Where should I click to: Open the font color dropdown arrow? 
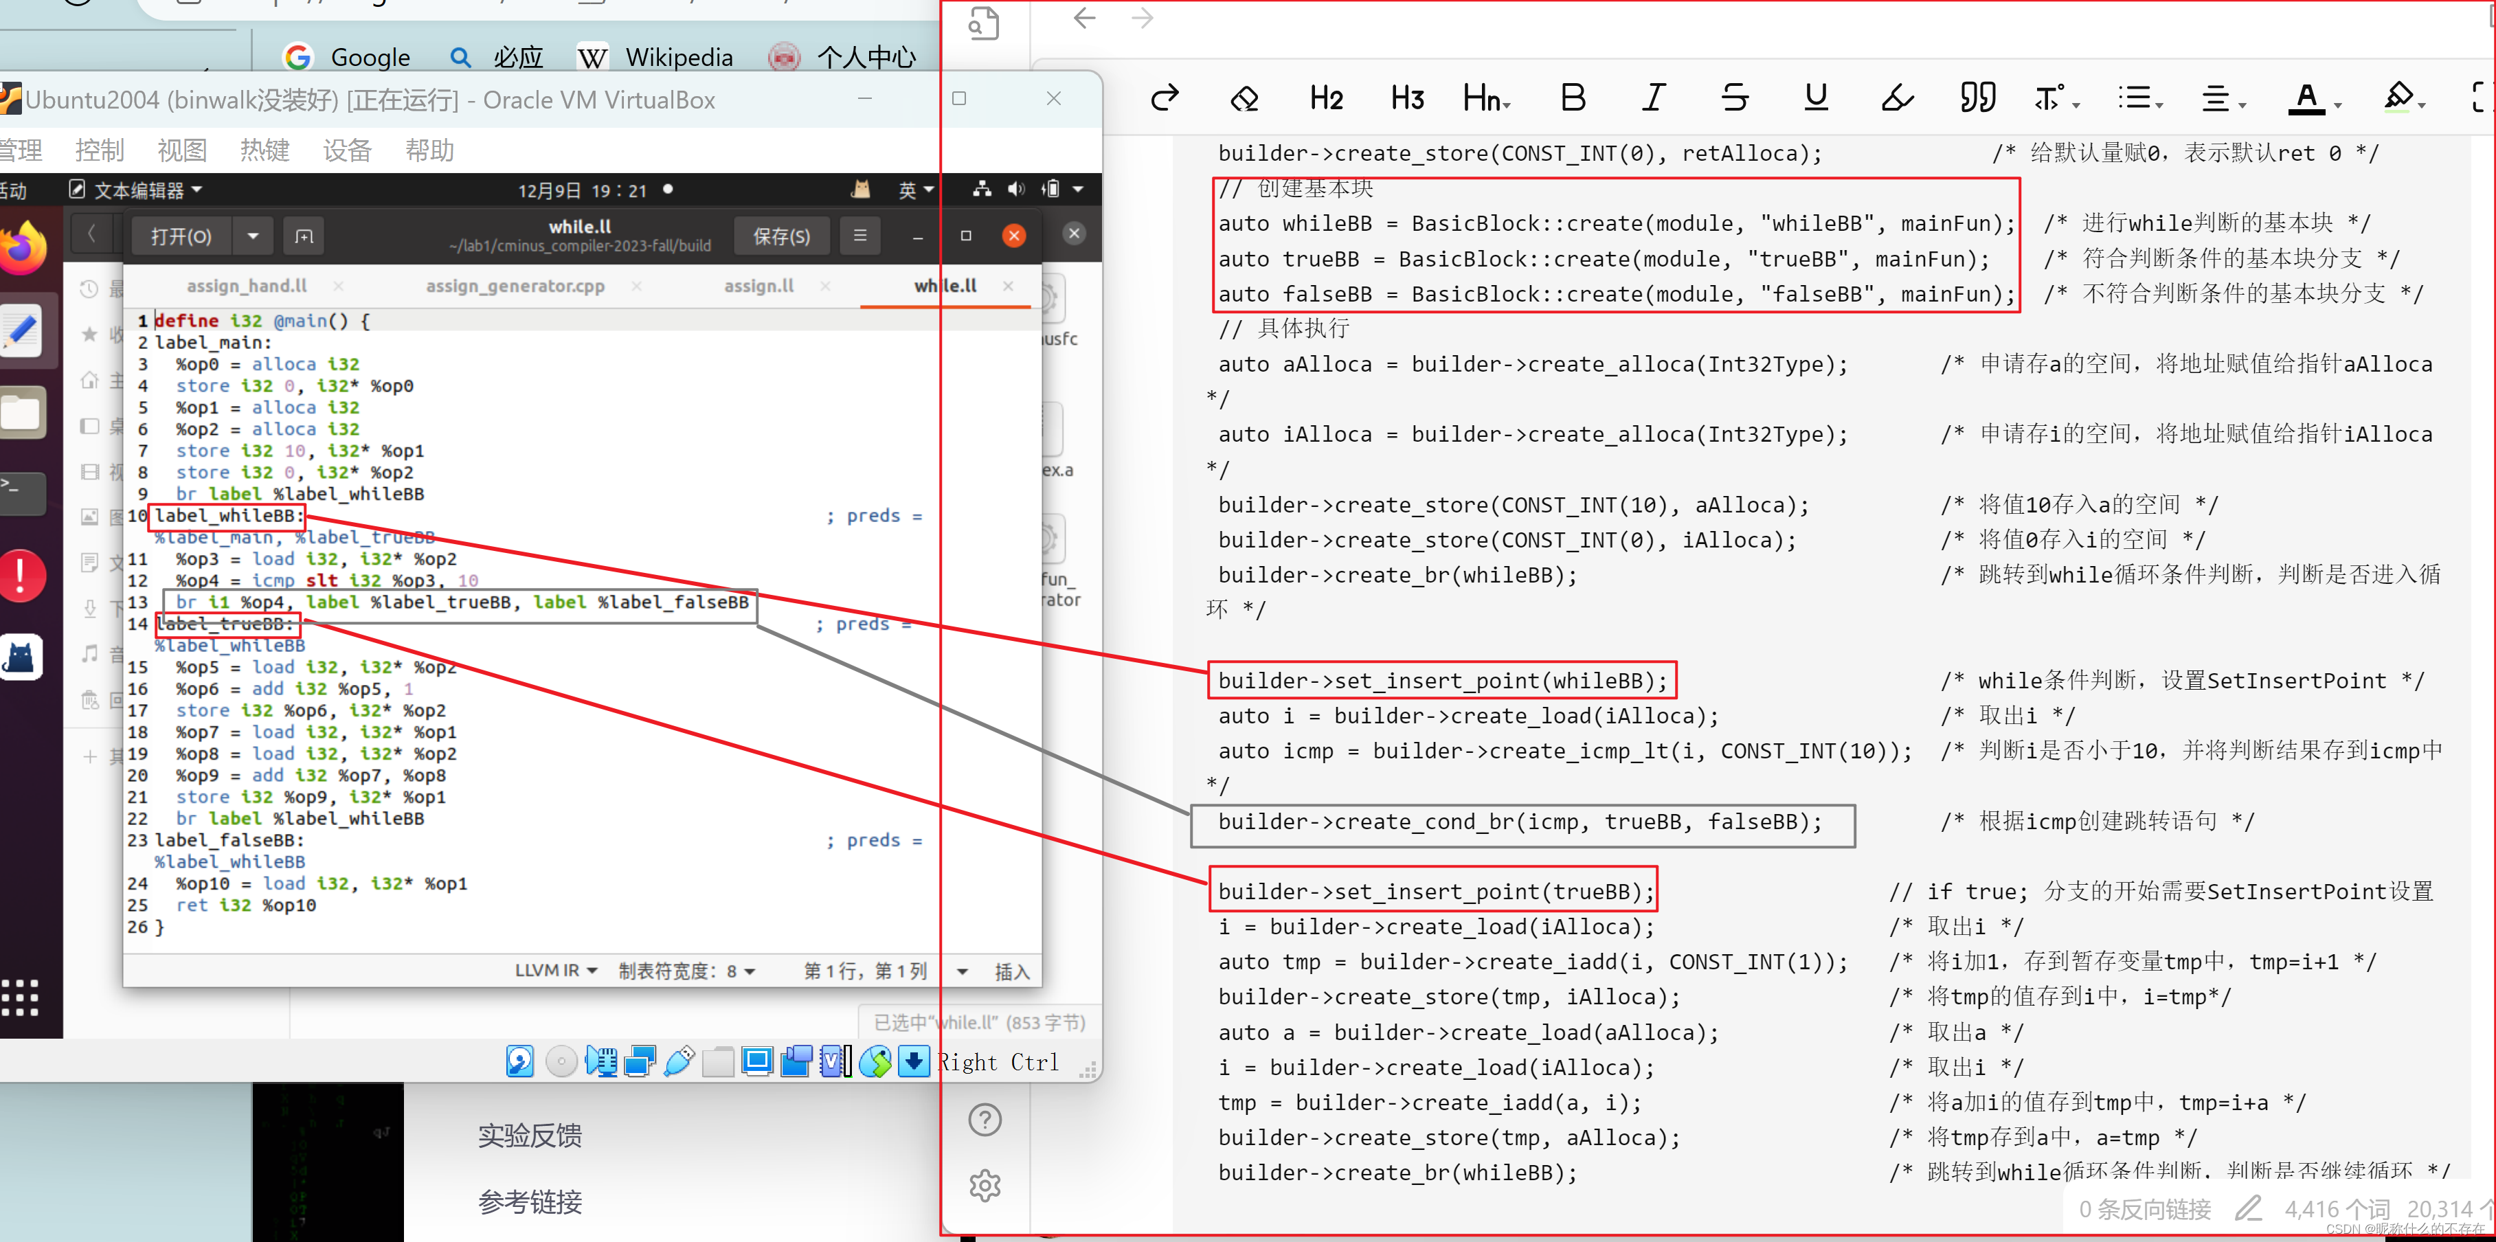(x=2338, y=104)
